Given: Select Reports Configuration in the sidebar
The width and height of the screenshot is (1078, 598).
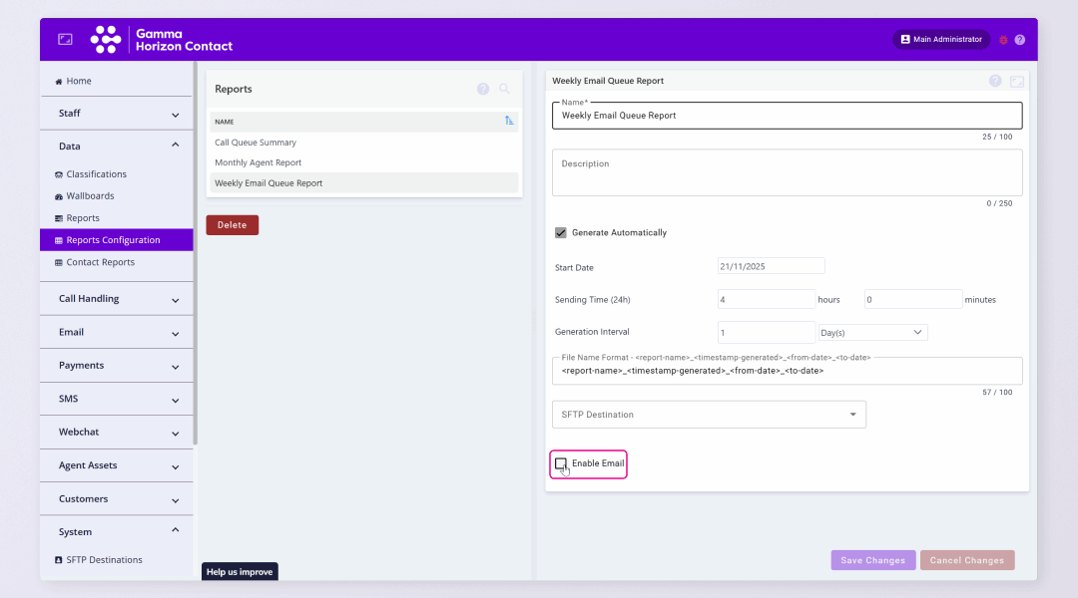Looking at the screenshot, I should pos(115,239).
